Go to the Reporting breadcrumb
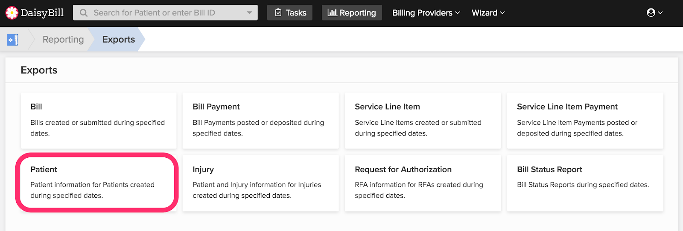 point(63,40)
